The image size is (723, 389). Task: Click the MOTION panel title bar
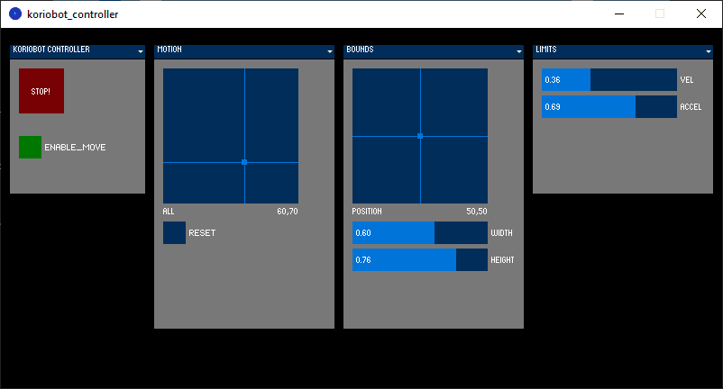(244, 51)
